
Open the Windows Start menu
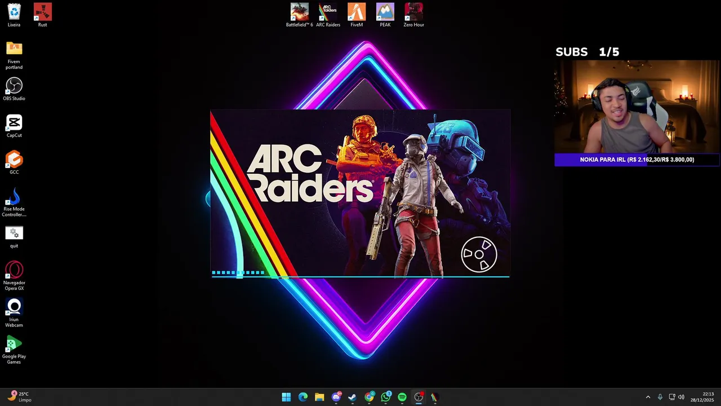click(286, 397)
